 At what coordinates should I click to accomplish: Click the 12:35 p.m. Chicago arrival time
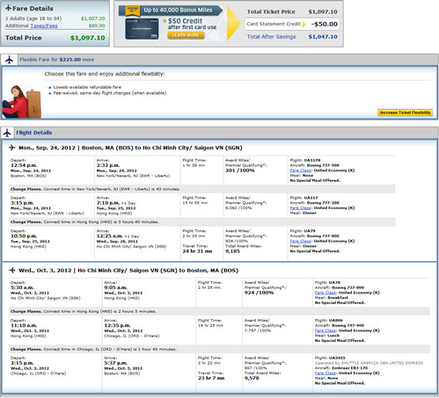[117, 326]
